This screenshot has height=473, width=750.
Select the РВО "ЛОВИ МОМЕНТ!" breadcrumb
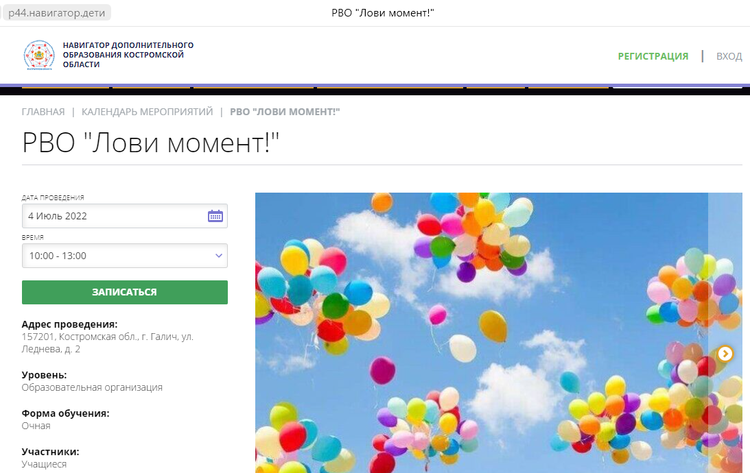[285, 112]
